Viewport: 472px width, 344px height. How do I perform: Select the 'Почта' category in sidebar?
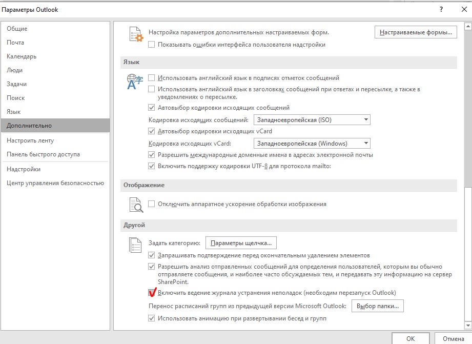[x=15, y=43]
